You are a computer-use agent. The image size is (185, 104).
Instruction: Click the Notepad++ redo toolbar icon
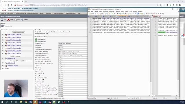coord(115,14)
